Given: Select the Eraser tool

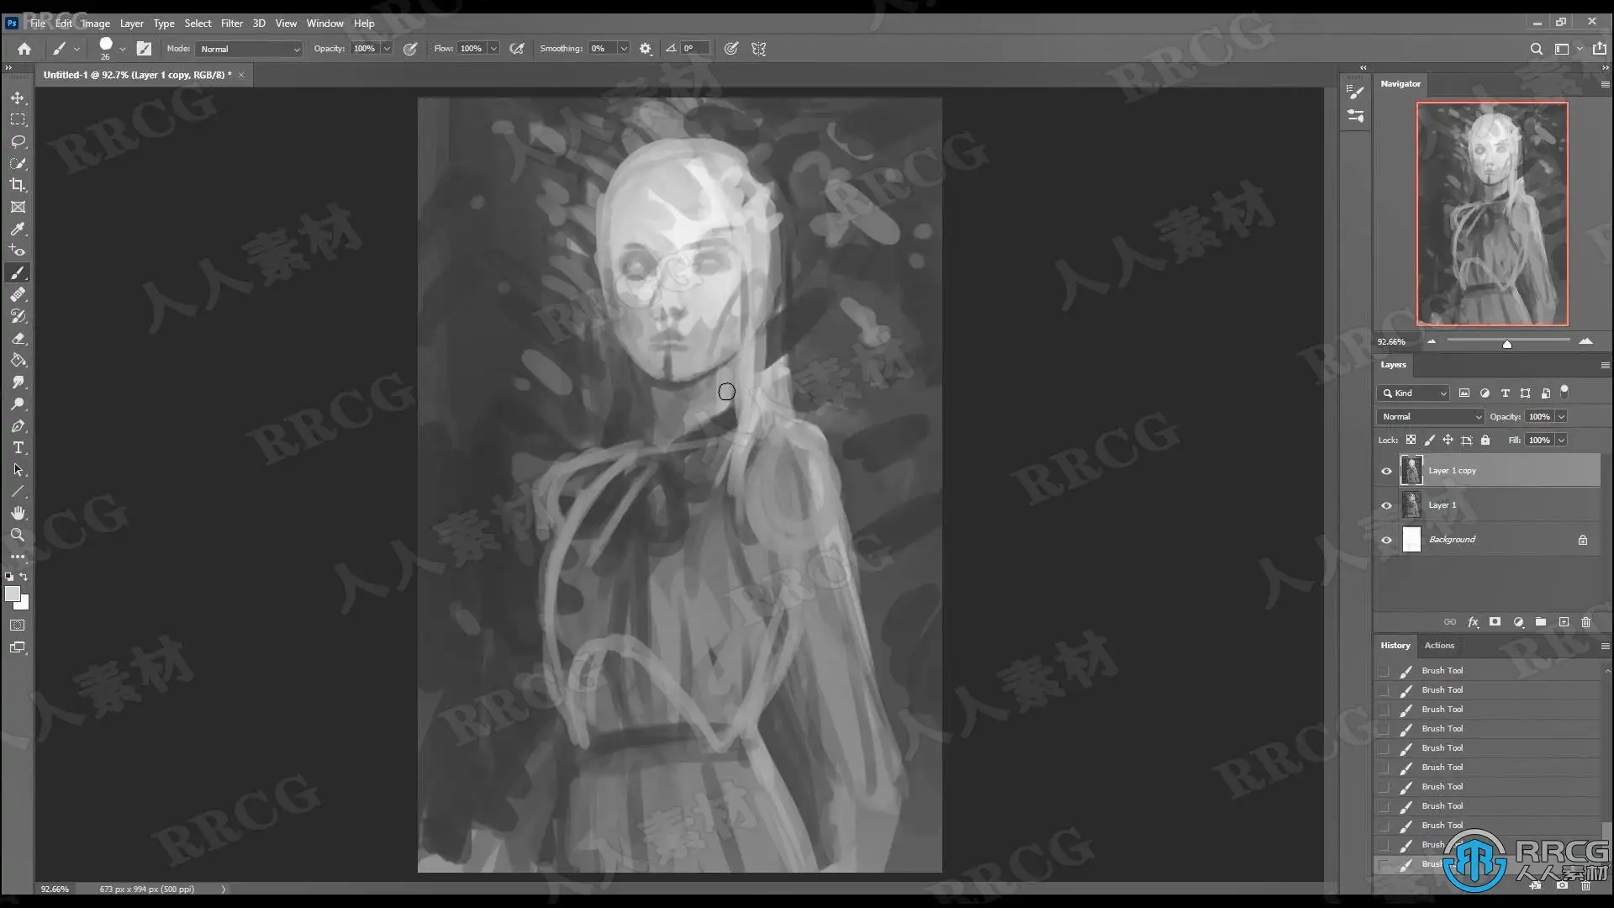Looking at the screenshot, I should [18, 338].
